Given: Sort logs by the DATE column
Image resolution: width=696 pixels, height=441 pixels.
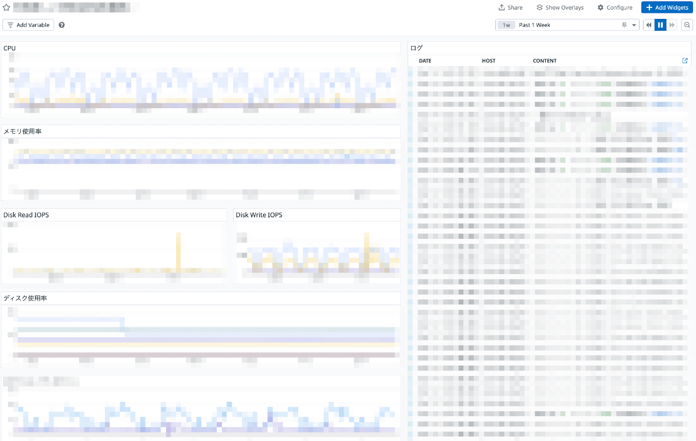Looking at the screenshot, I should pyautogui.click(x=425, y=61).
